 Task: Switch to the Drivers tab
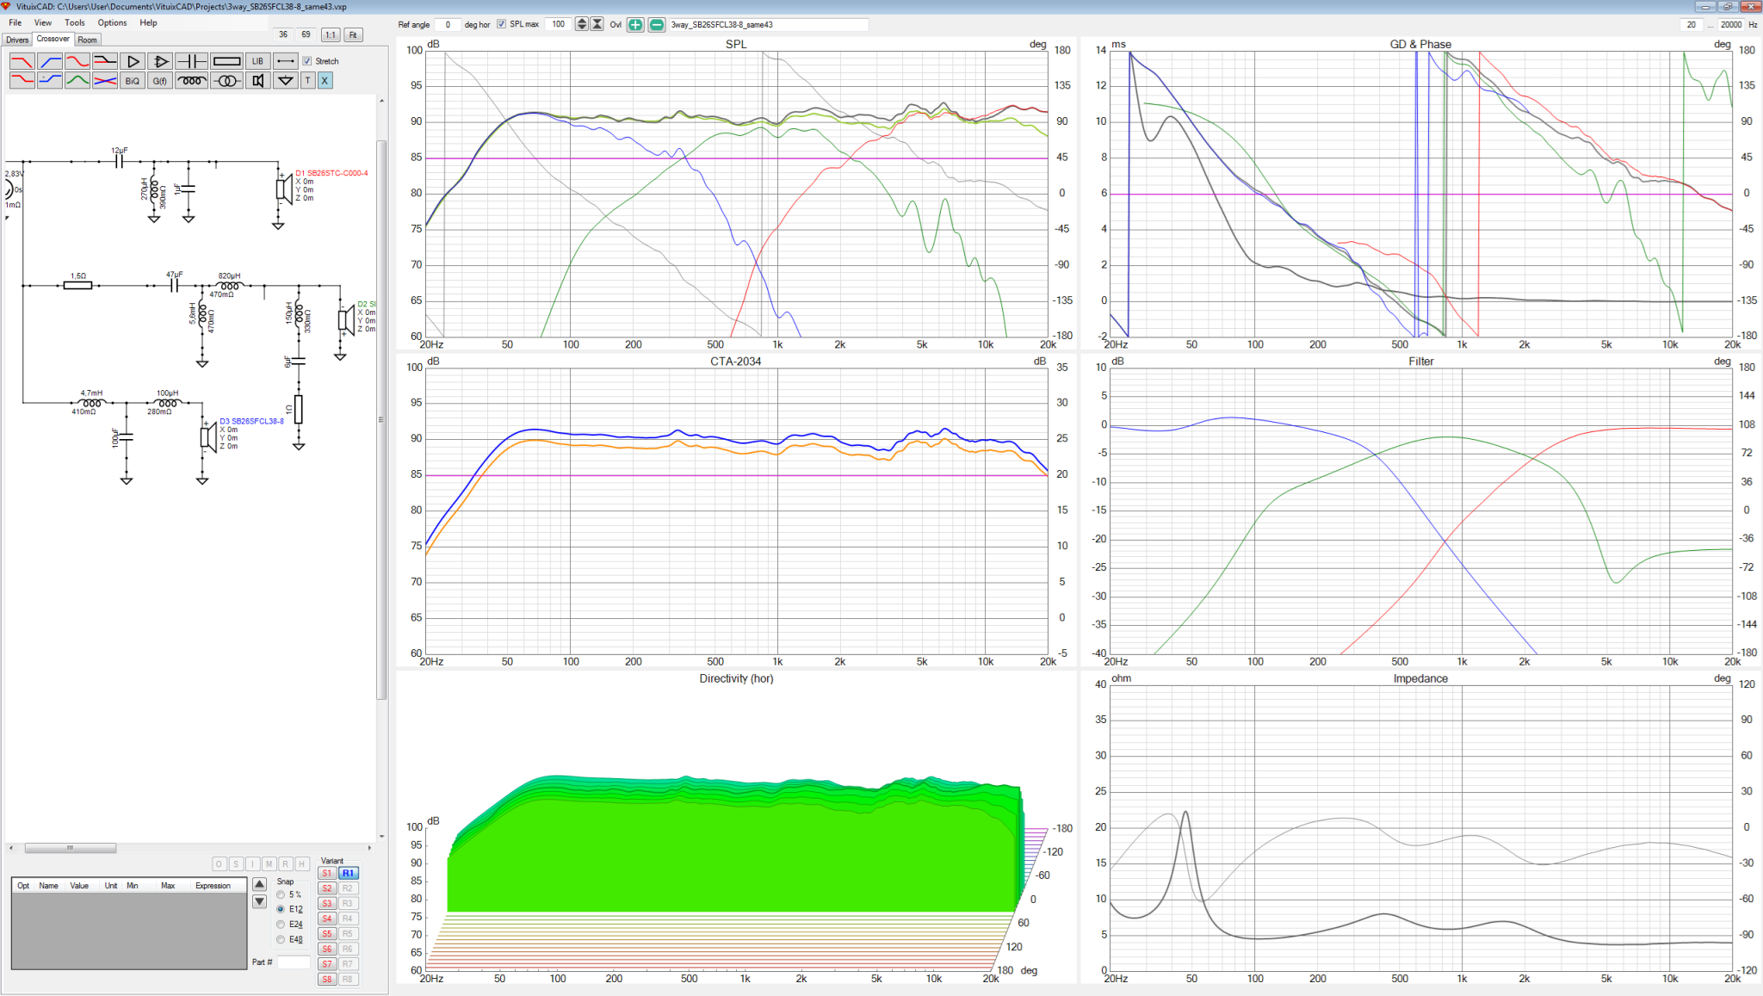(17, 40)
